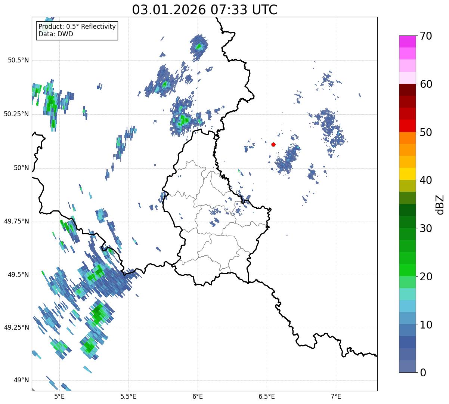
Task: Click the yellow colorbar segment at 40
Action: [407, 174]
